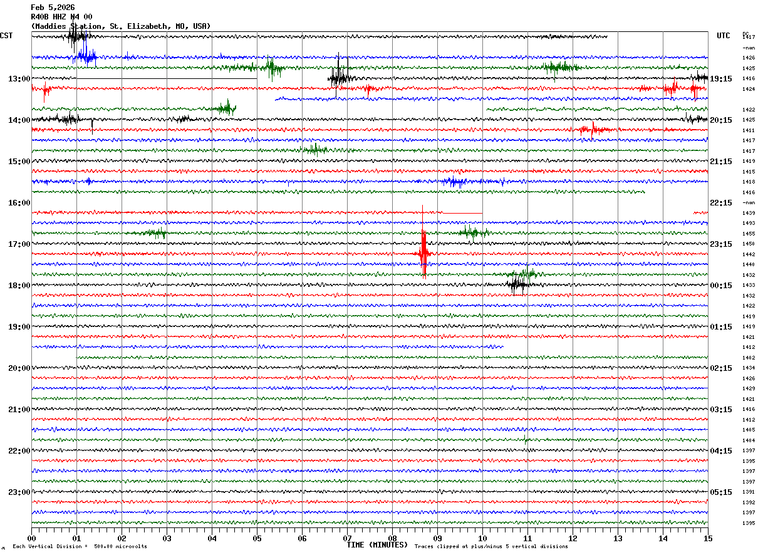
Task: Click the 20:00 CST hour label
Action: 19,368
